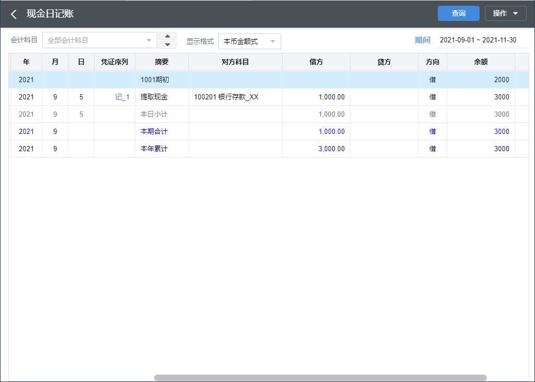This screenshot has height=382, width=535.
Task: Open the 操作 dropdown menu
Action: pos(505,13)
